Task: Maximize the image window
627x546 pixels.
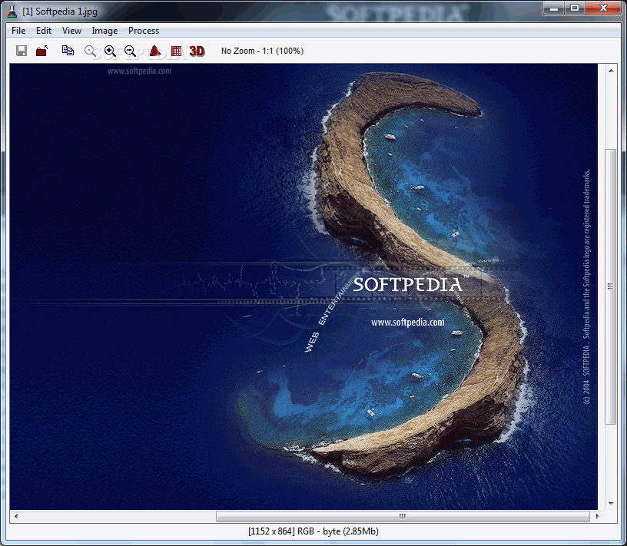Action: tap(575, 8)
